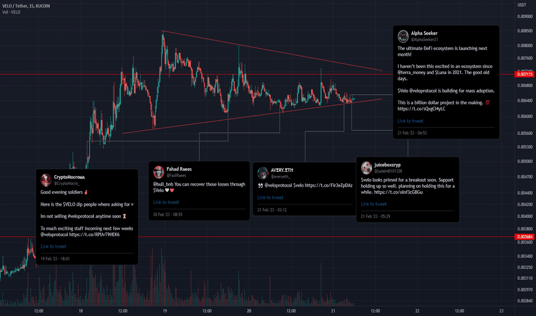Open juiceboxcryp's Link to tweet

click(x=374, y=204)
